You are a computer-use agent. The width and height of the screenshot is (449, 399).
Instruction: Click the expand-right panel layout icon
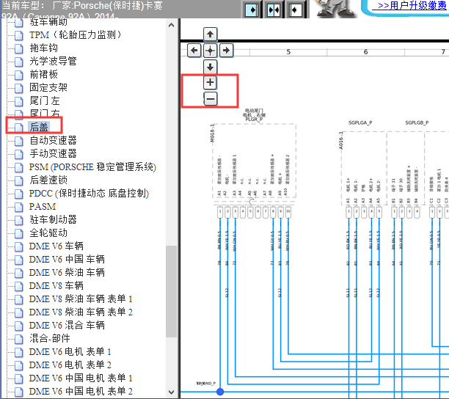(x=252, y=10)
